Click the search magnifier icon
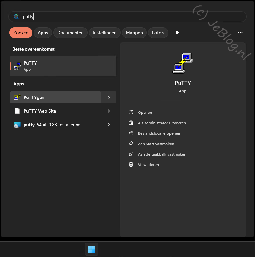 tap(16, 17)
